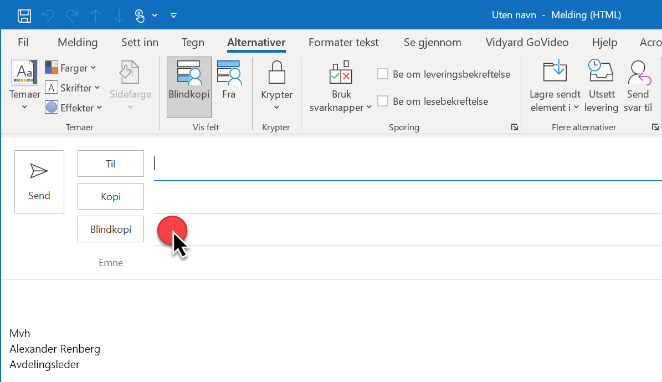Open Utsett levering options
The width and height of the screenshot is (662, 382).
pos(601,86)
